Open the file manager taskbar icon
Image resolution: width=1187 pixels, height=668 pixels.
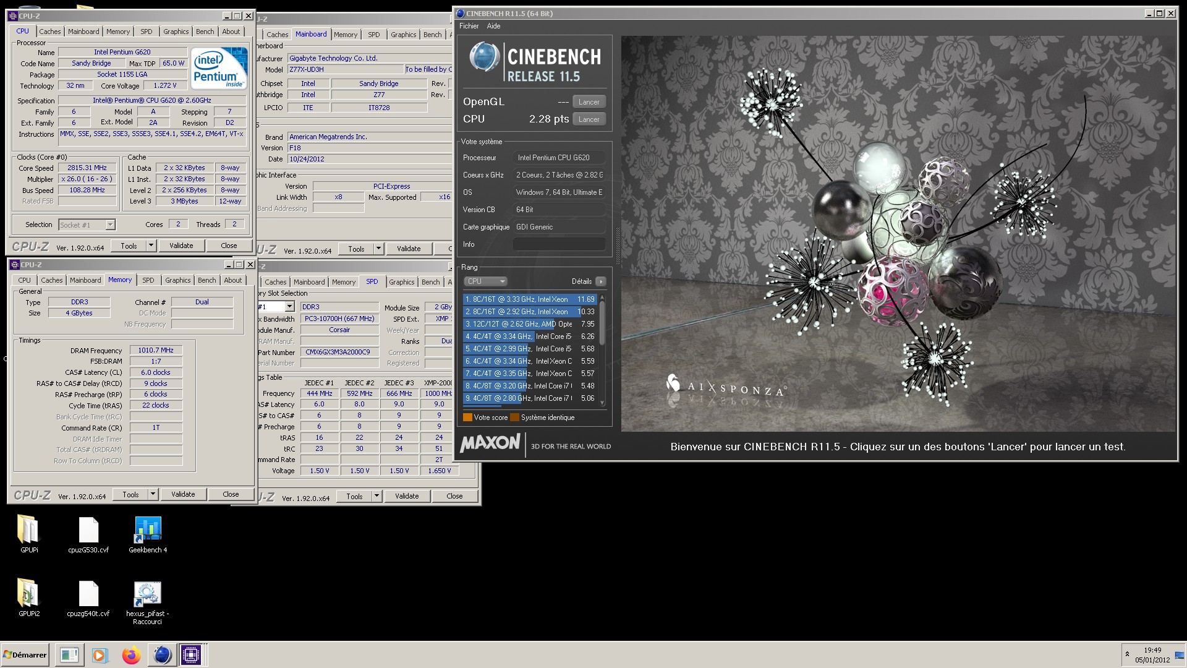[x=69, y=655]
